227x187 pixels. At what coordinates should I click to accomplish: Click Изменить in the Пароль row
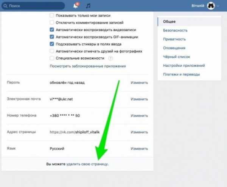139,83
